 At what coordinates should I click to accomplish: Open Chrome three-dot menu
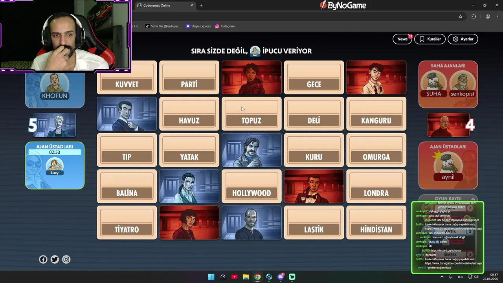click(497, 17)
